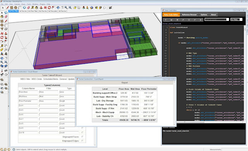Select the Walk footprints tool in left toolbox
Screen dimensions: 248x151
pos(2,74)
